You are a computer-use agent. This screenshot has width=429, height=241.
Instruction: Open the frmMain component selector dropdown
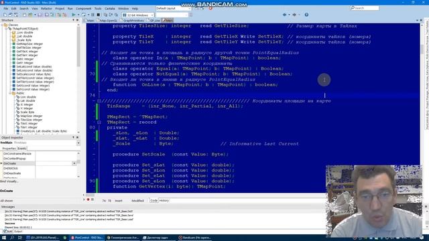78,143
